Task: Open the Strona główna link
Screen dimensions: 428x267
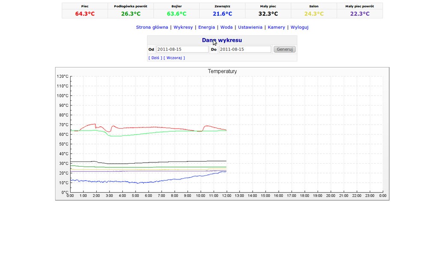Action: coord(152,27)
